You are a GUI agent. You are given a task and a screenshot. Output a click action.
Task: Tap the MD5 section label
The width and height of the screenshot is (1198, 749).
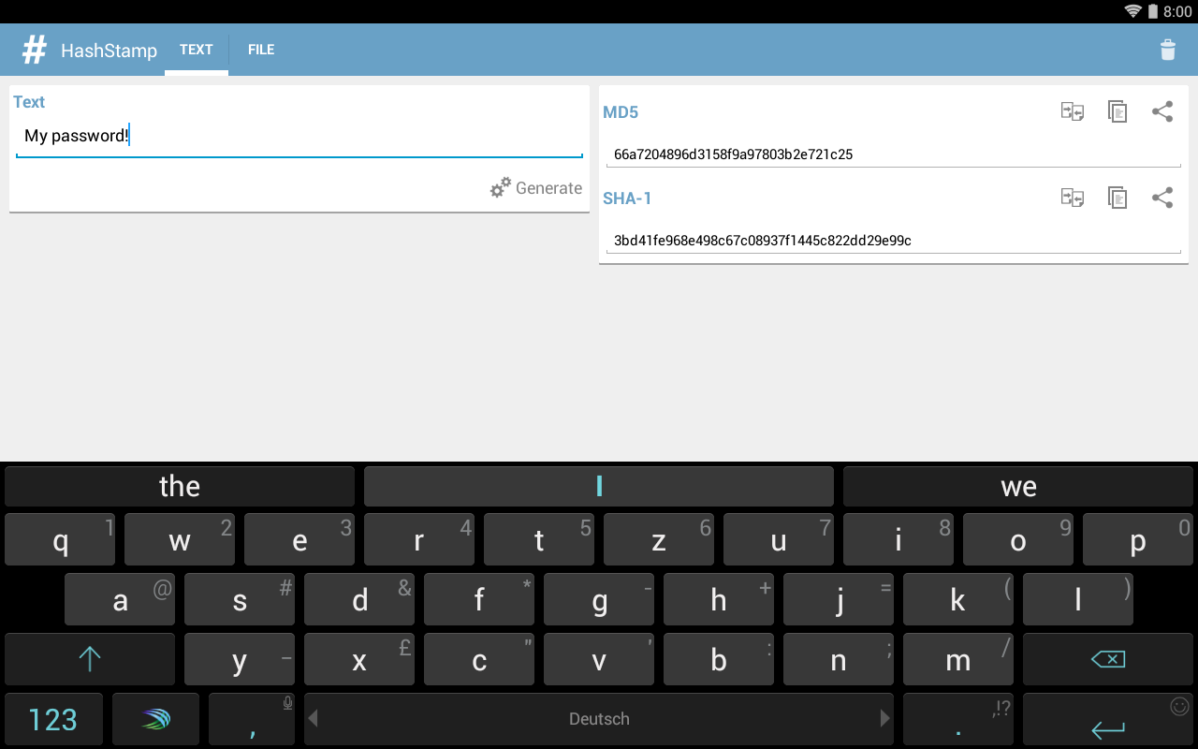[621, 112]
